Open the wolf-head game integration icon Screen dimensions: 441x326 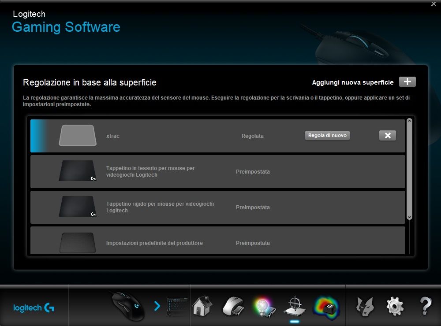[364, 305]
